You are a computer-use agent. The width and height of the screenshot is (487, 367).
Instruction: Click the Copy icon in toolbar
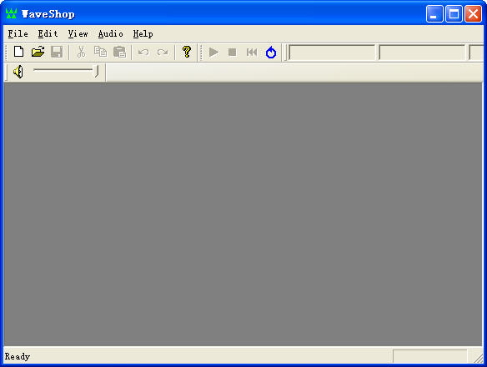click(x=100, y=52)
